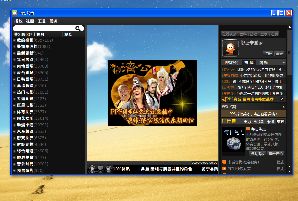
Task: Open the 注册 tab in top bar
Action: [x=274, y=34]
